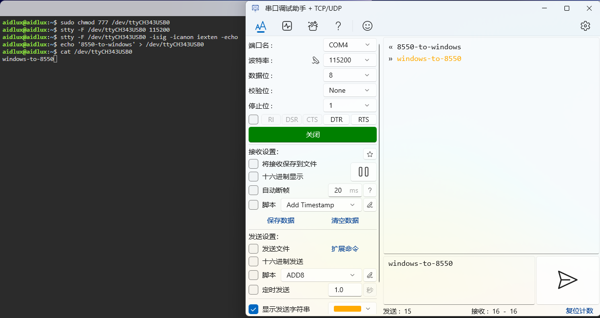This screenshot has width=600, height=318.
Task: Click the waveform chart icon in toolbar
Action: coord(287,26)
